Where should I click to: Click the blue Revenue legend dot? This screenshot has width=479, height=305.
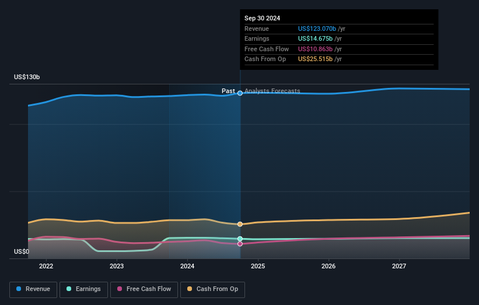[x=19, y=289]
